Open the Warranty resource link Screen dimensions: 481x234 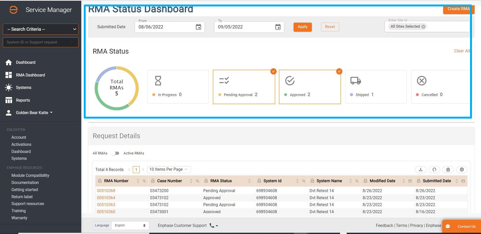click(19, 218)
